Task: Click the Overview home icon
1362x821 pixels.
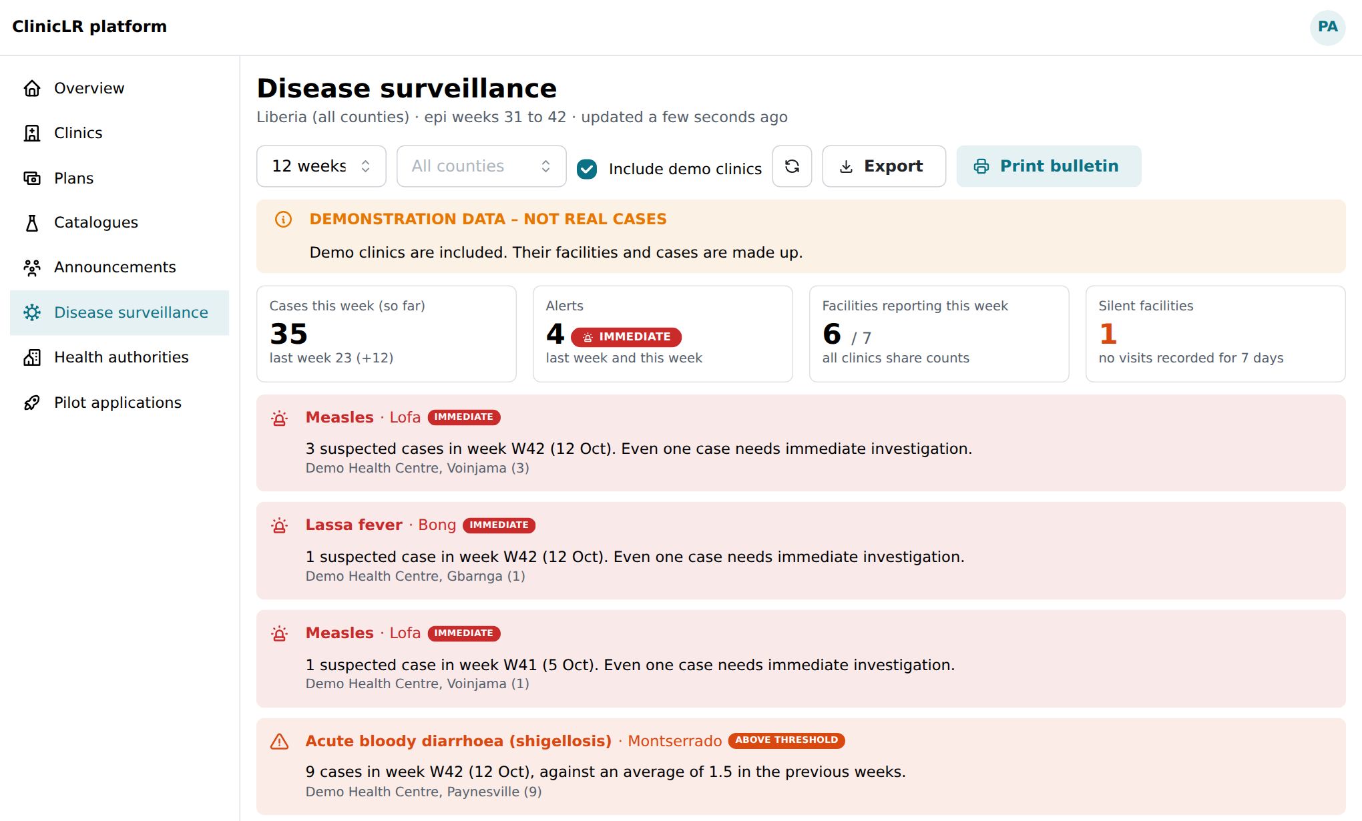Action: 32,88
